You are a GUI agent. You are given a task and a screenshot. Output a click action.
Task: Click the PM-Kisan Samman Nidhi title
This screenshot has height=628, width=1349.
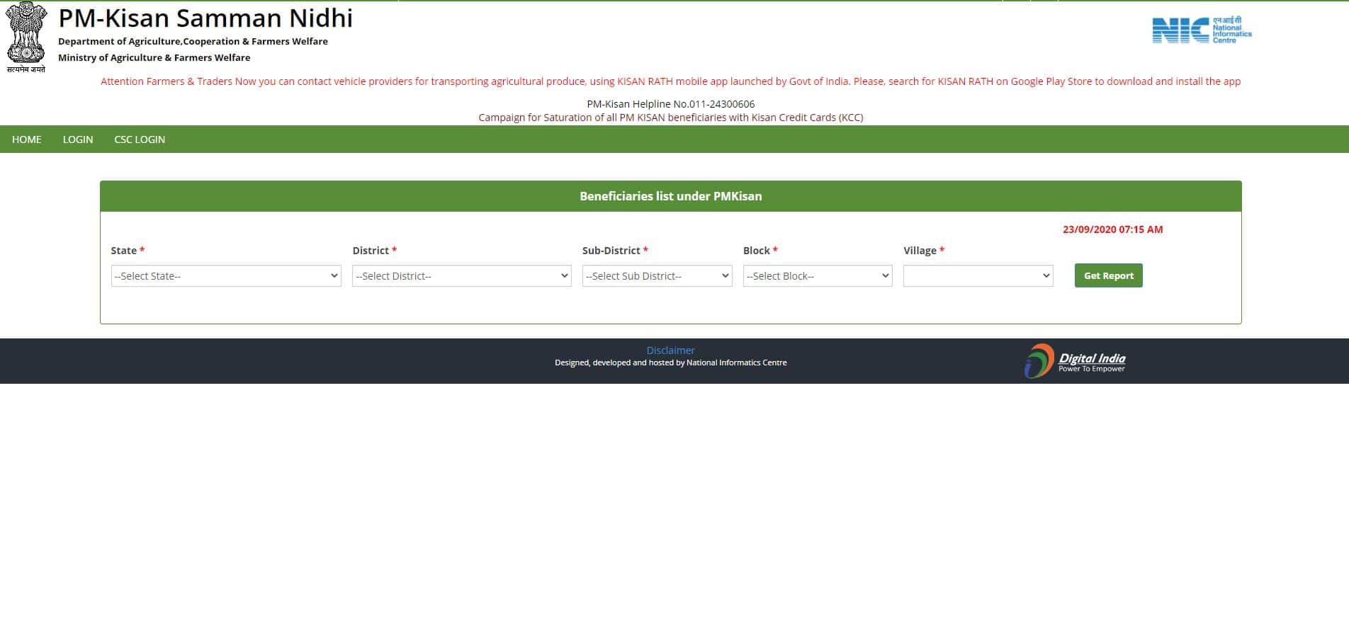[205, 18]
